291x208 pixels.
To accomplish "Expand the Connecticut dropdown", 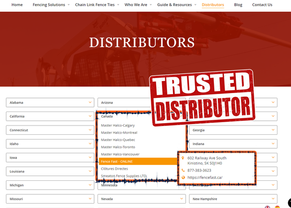I will [x=50, y=130].
